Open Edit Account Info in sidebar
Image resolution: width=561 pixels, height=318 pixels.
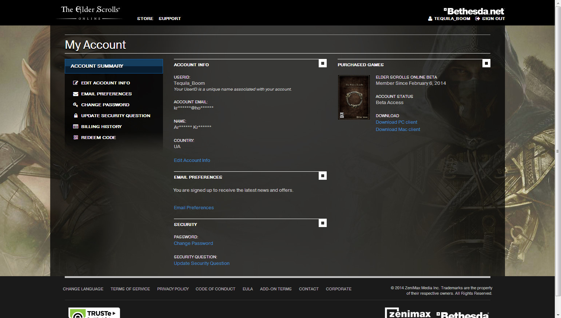pyautogui.click(x=106, y=83)
